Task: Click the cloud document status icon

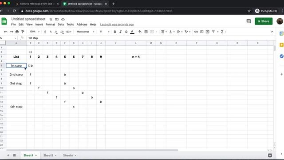Action: pos(63,19)
